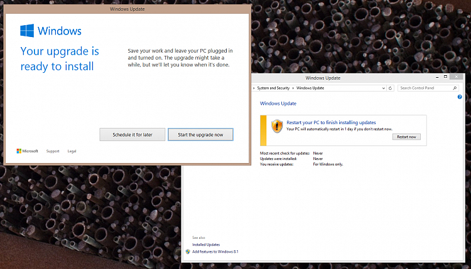Close the Control Panel Windows Update window

pyautogui.click(x=457, y=76)
